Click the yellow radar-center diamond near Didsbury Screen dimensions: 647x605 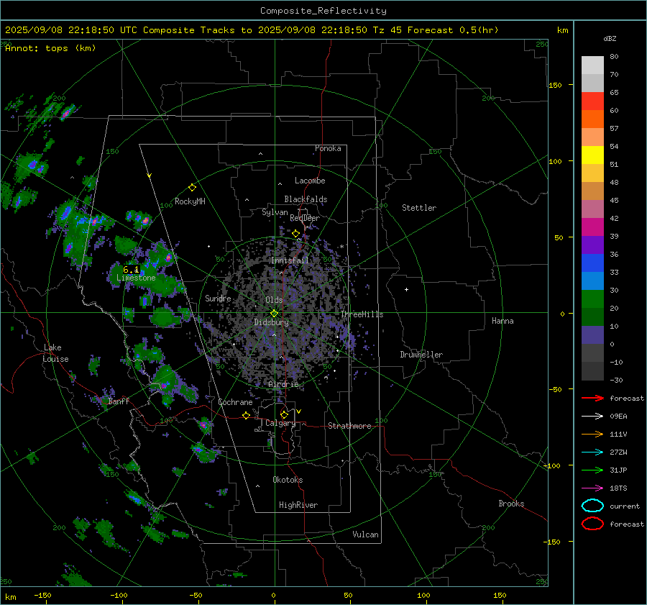tap(274, 314)
